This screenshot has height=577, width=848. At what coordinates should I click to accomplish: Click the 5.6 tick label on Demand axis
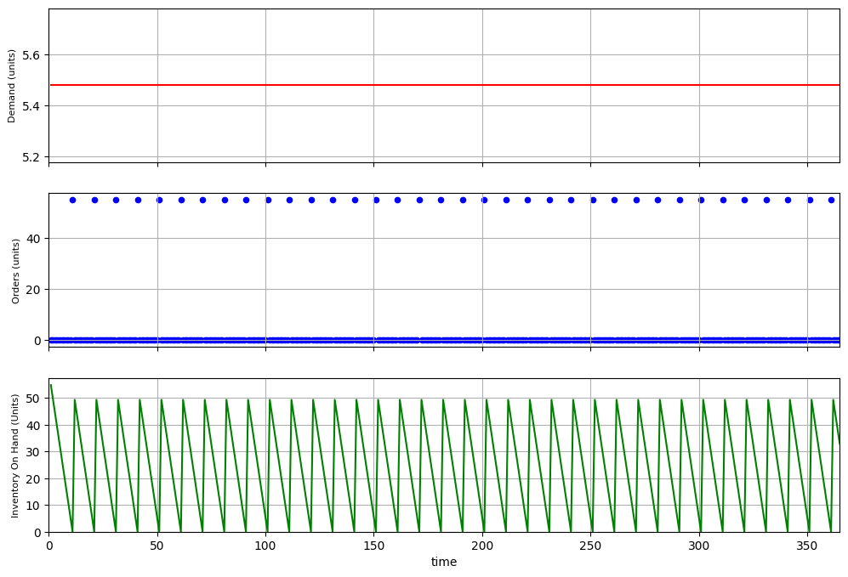[31, 54]
